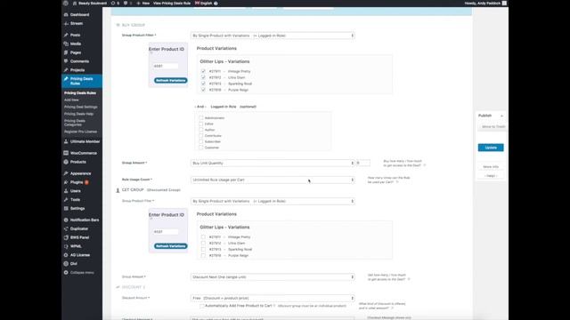The width and height of the screenshot is (570, 320).
Task: Click the Media sidebar icon
Action: pyautogui.click(x=66, y=44)
